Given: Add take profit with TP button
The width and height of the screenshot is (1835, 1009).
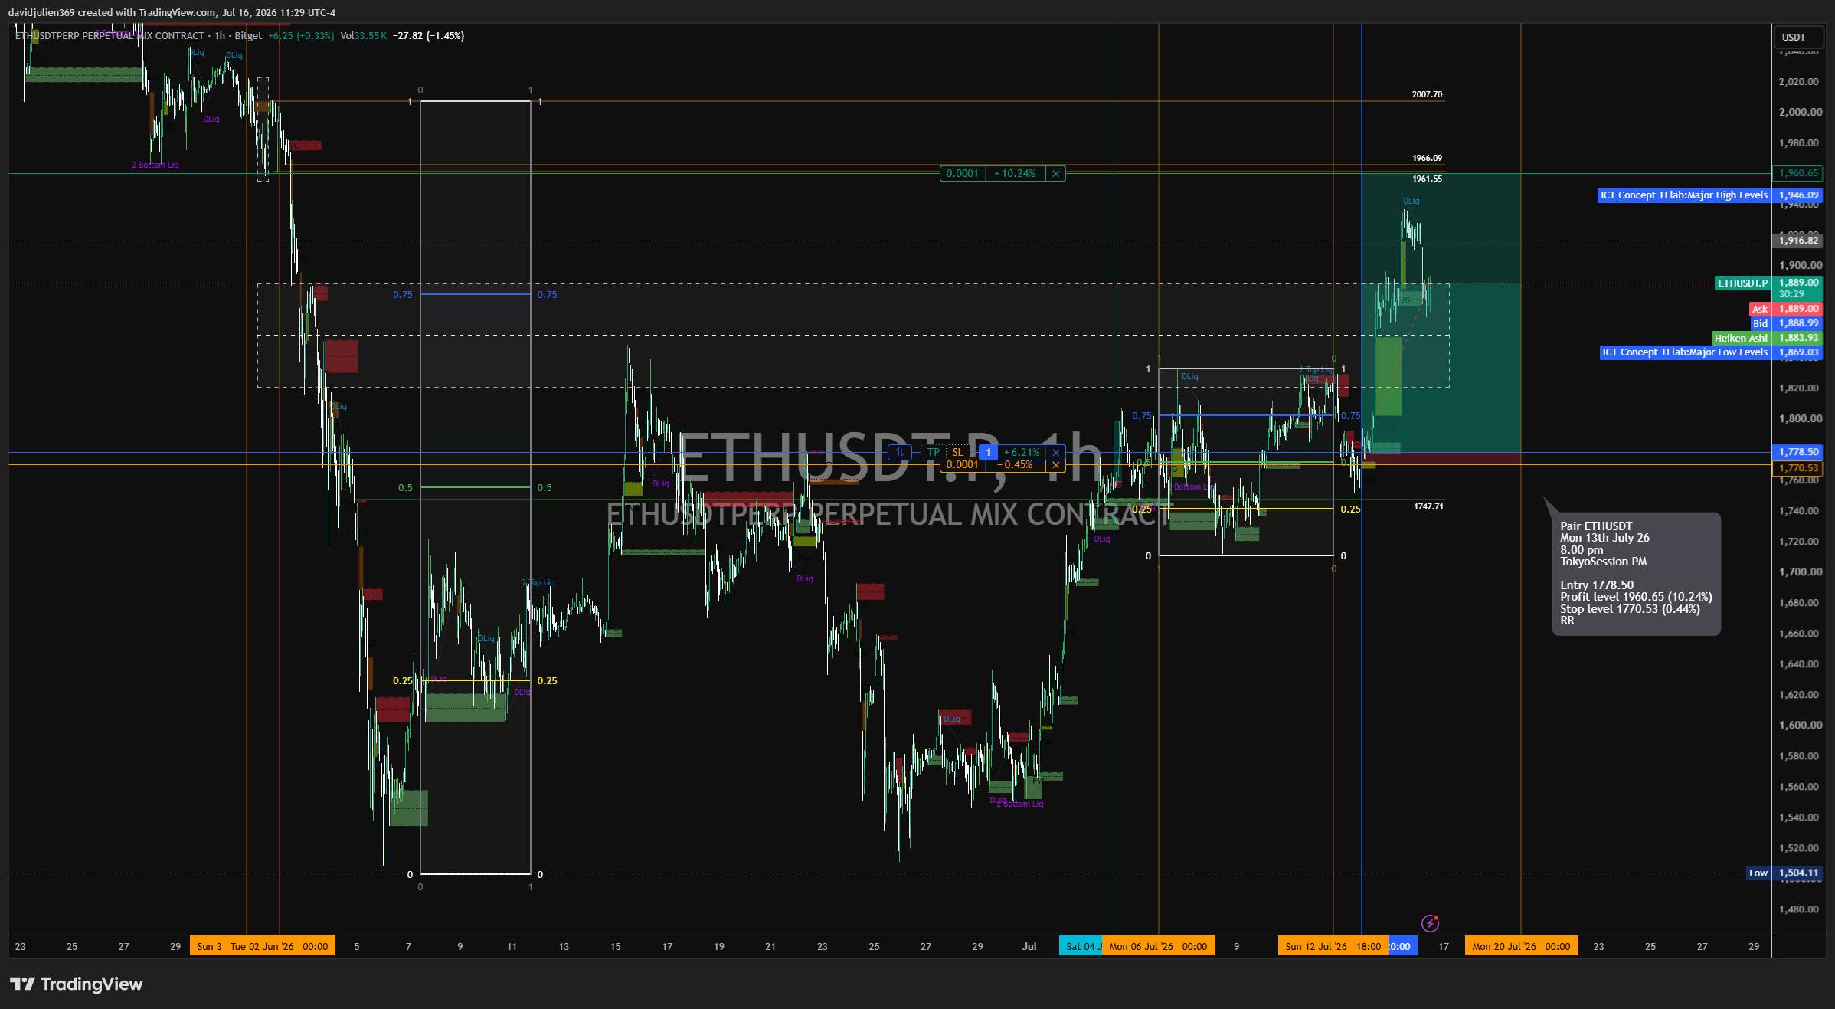Looking at the screenshot, I should 933,453.
